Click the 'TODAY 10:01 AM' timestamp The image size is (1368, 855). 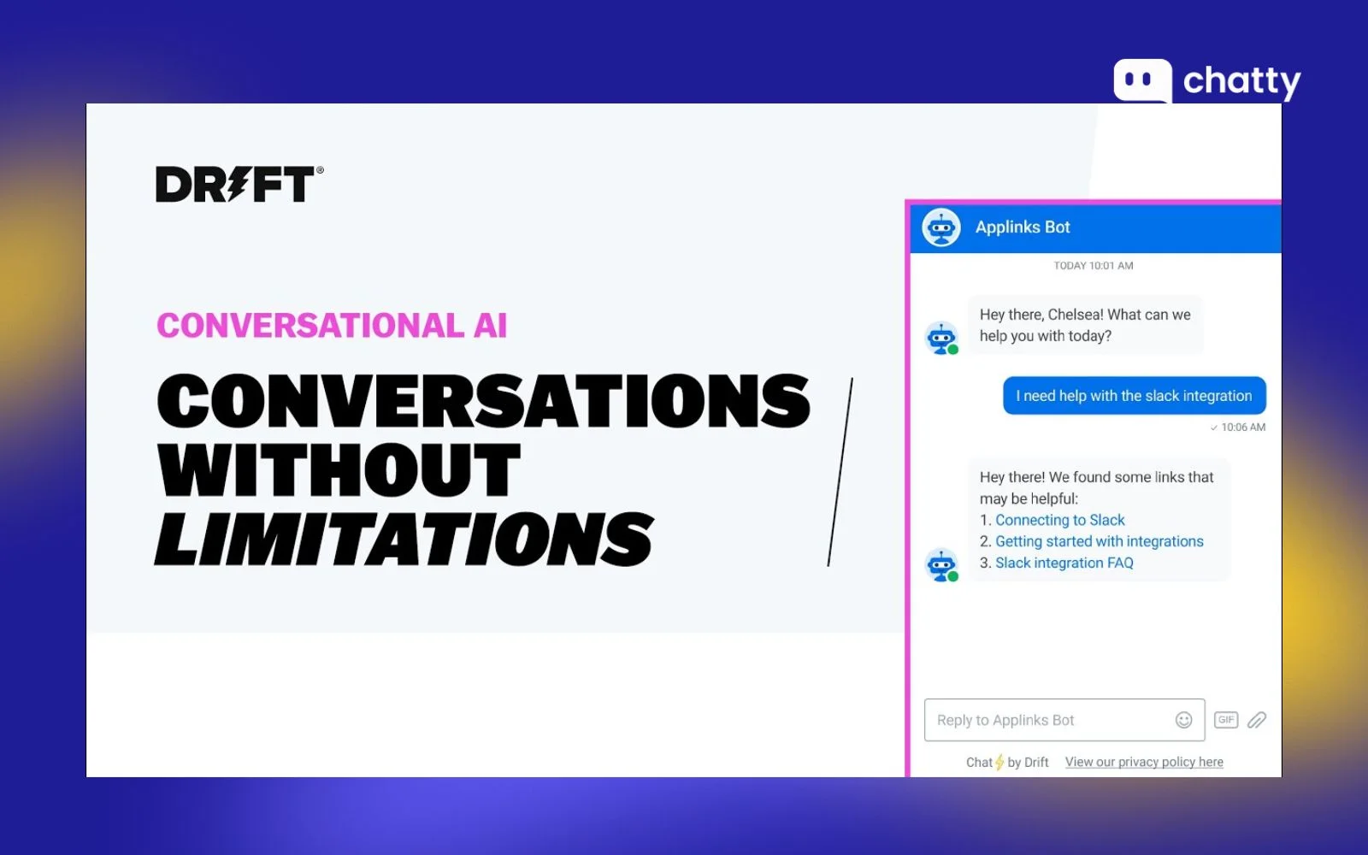1094,266
